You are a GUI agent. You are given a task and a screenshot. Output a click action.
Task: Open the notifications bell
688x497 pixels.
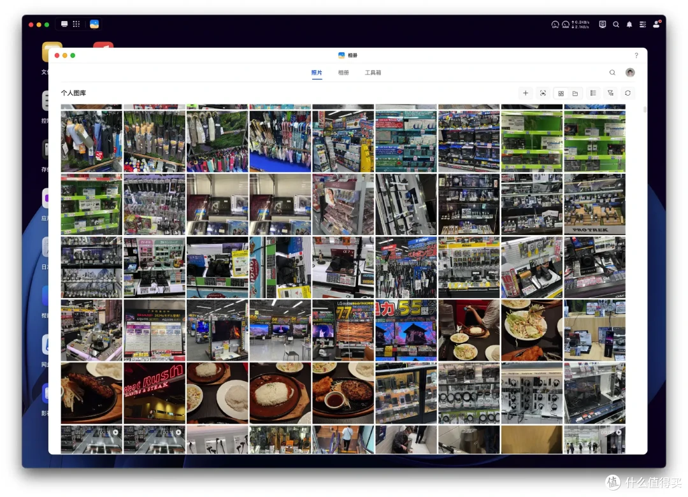[629, 25]
